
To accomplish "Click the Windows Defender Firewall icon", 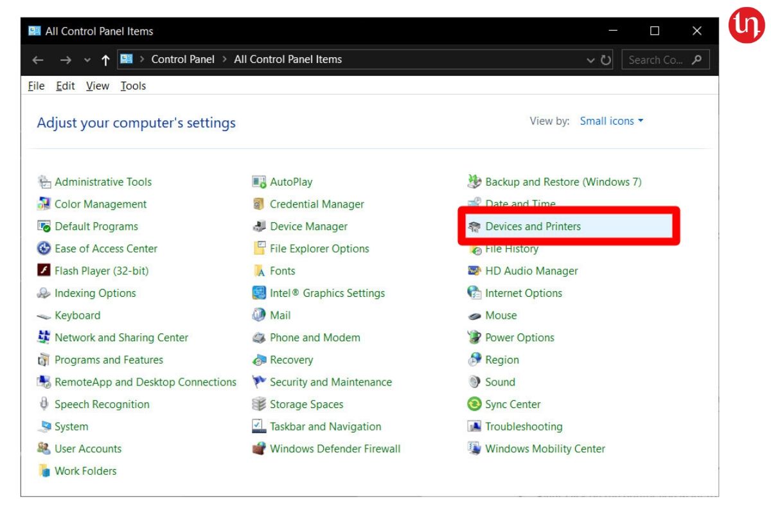I will click(259, 448).
